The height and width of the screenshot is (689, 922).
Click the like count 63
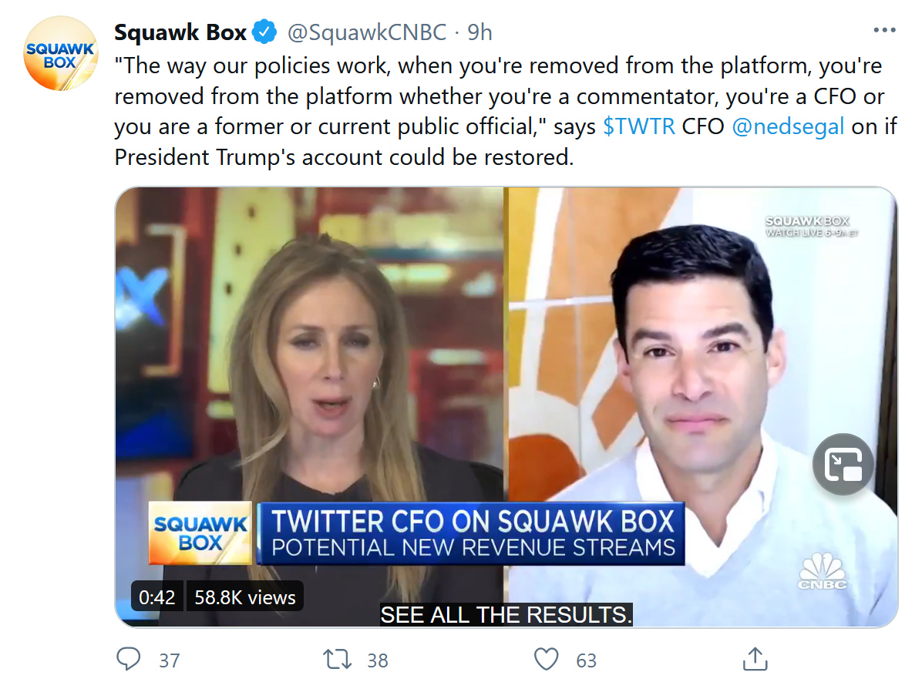[x=587, y=660]
